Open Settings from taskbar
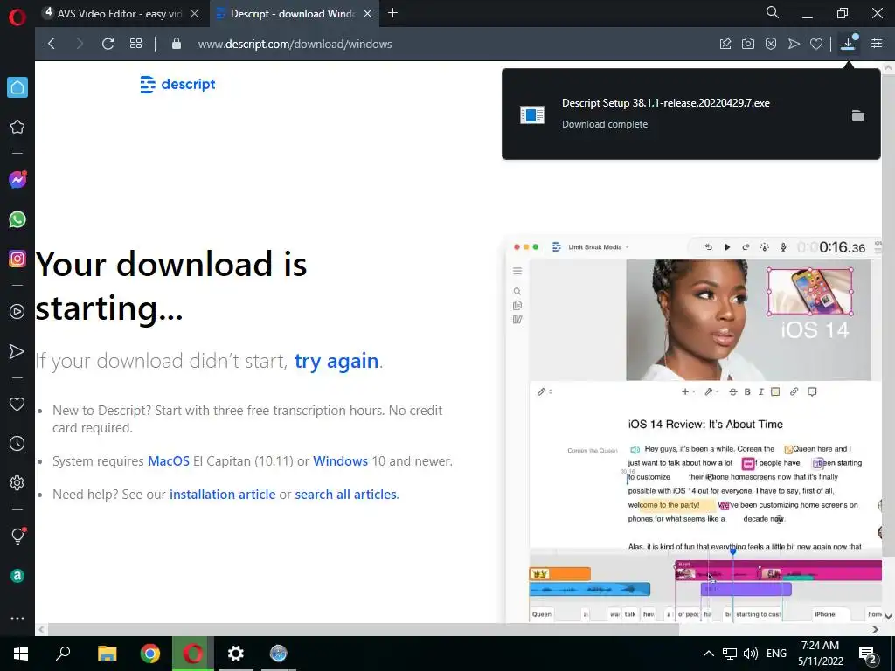 [x=236, y=654]
